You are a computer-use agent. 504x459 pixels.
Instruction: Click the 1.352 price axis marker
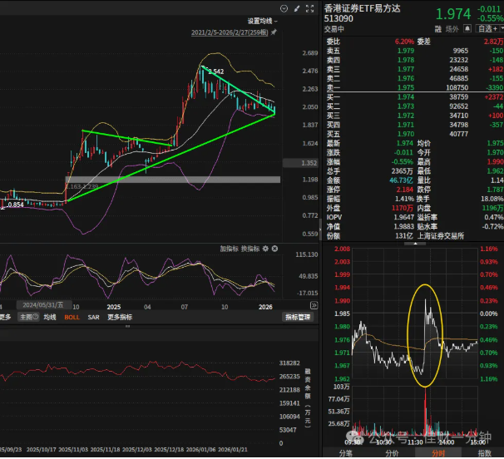coord(300,163)
